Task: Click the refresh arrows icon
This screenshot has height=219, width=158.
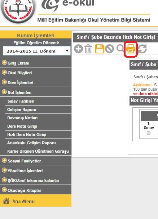Action: click(142, 49)
